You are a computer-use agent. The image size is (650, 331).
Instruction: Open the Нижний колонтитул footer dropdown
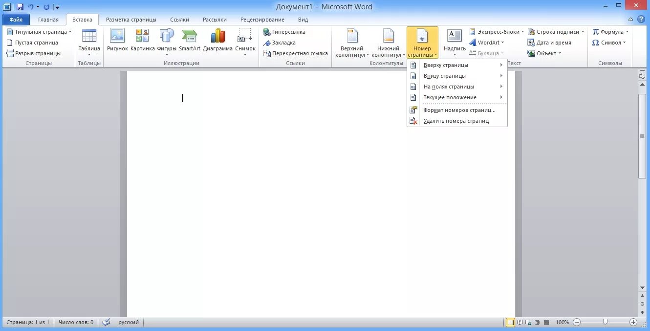(388, 43)
